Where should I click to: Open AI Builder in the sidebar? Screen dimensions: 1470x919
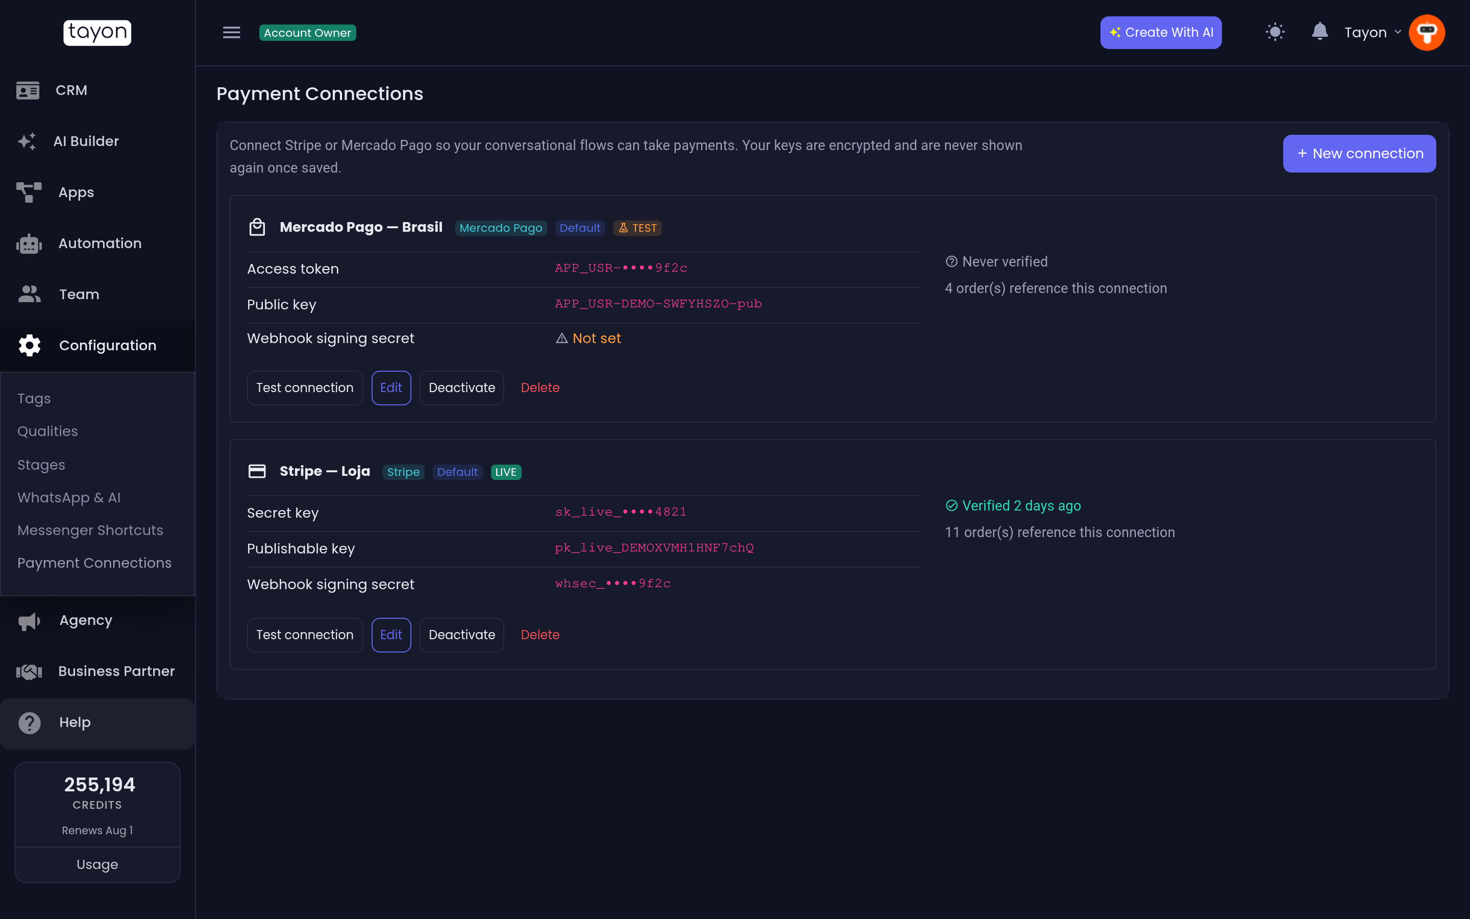97,141
